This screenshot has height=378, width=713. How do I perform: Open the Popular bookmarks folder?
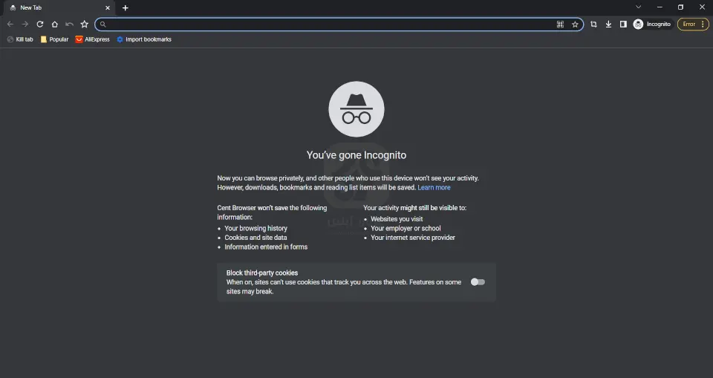click(54, 39)
